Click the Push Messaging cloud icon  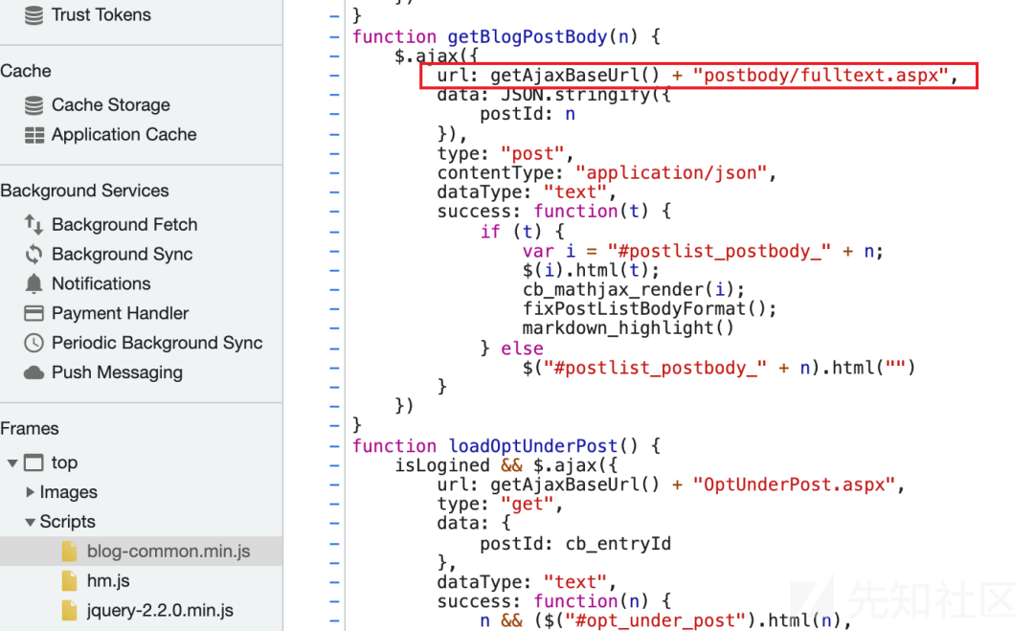pos(34,372)
